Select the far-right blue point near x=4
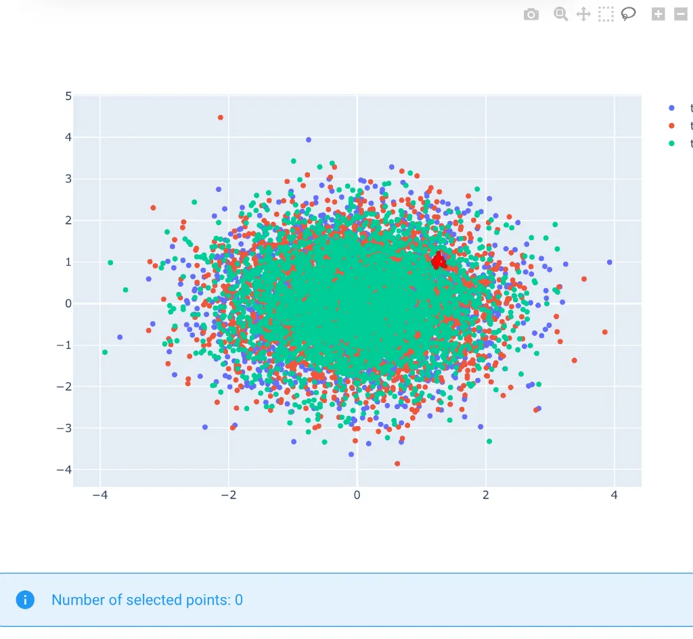693x639 pixels. (x=610, y=262)
